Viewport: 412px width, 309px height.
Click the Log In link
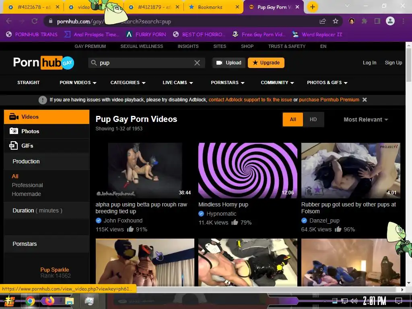tap(369, 63)
